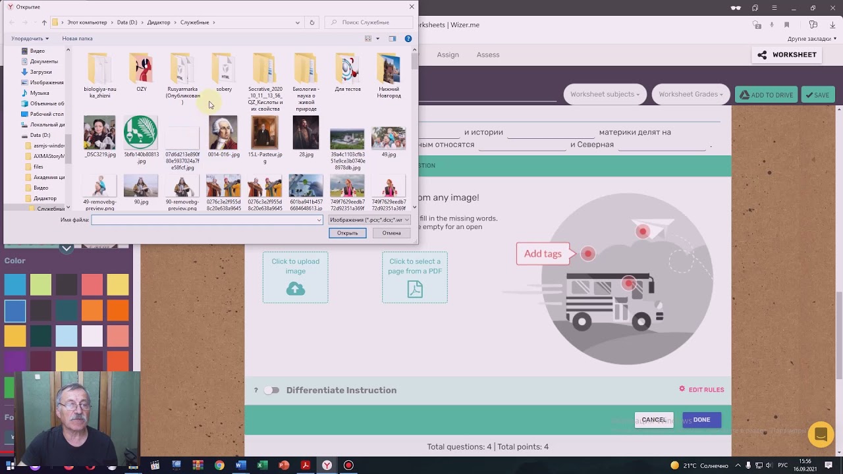Click the up-folder arrow in dialog

pos(44,22)
